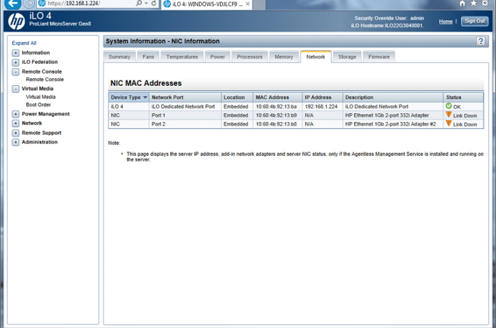Expand the Network tree node
496x328 pixels.
(x=15, y=123)
